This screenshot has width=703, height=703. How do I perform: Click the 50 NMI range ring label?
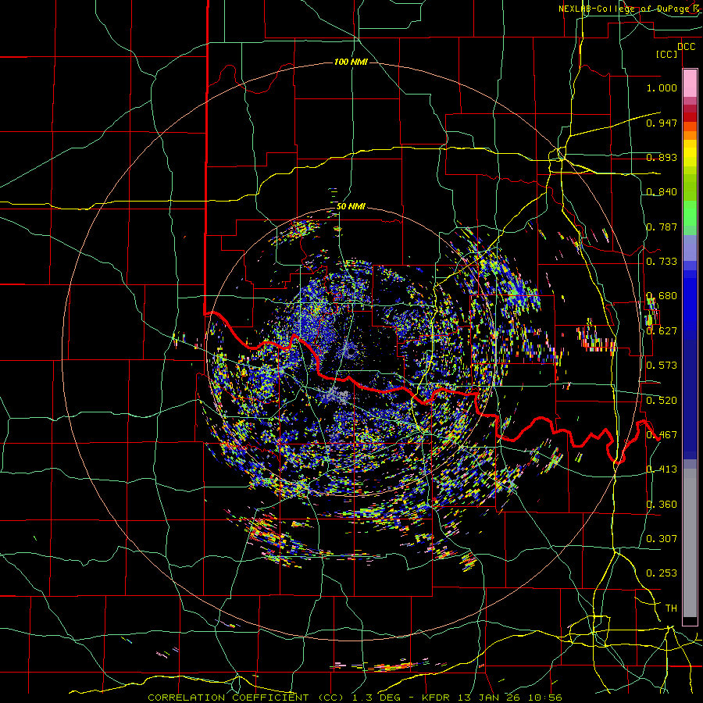click(351, 206)
